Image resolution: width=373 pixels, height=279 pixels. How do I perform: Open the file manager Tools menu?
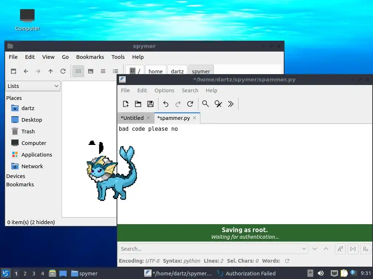[x=118, y=57]
